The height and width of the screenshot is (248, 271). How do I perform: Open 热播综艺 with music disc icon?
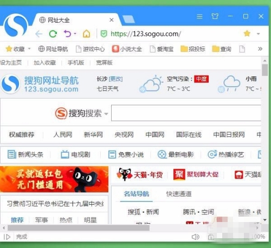tap(225, 154)
